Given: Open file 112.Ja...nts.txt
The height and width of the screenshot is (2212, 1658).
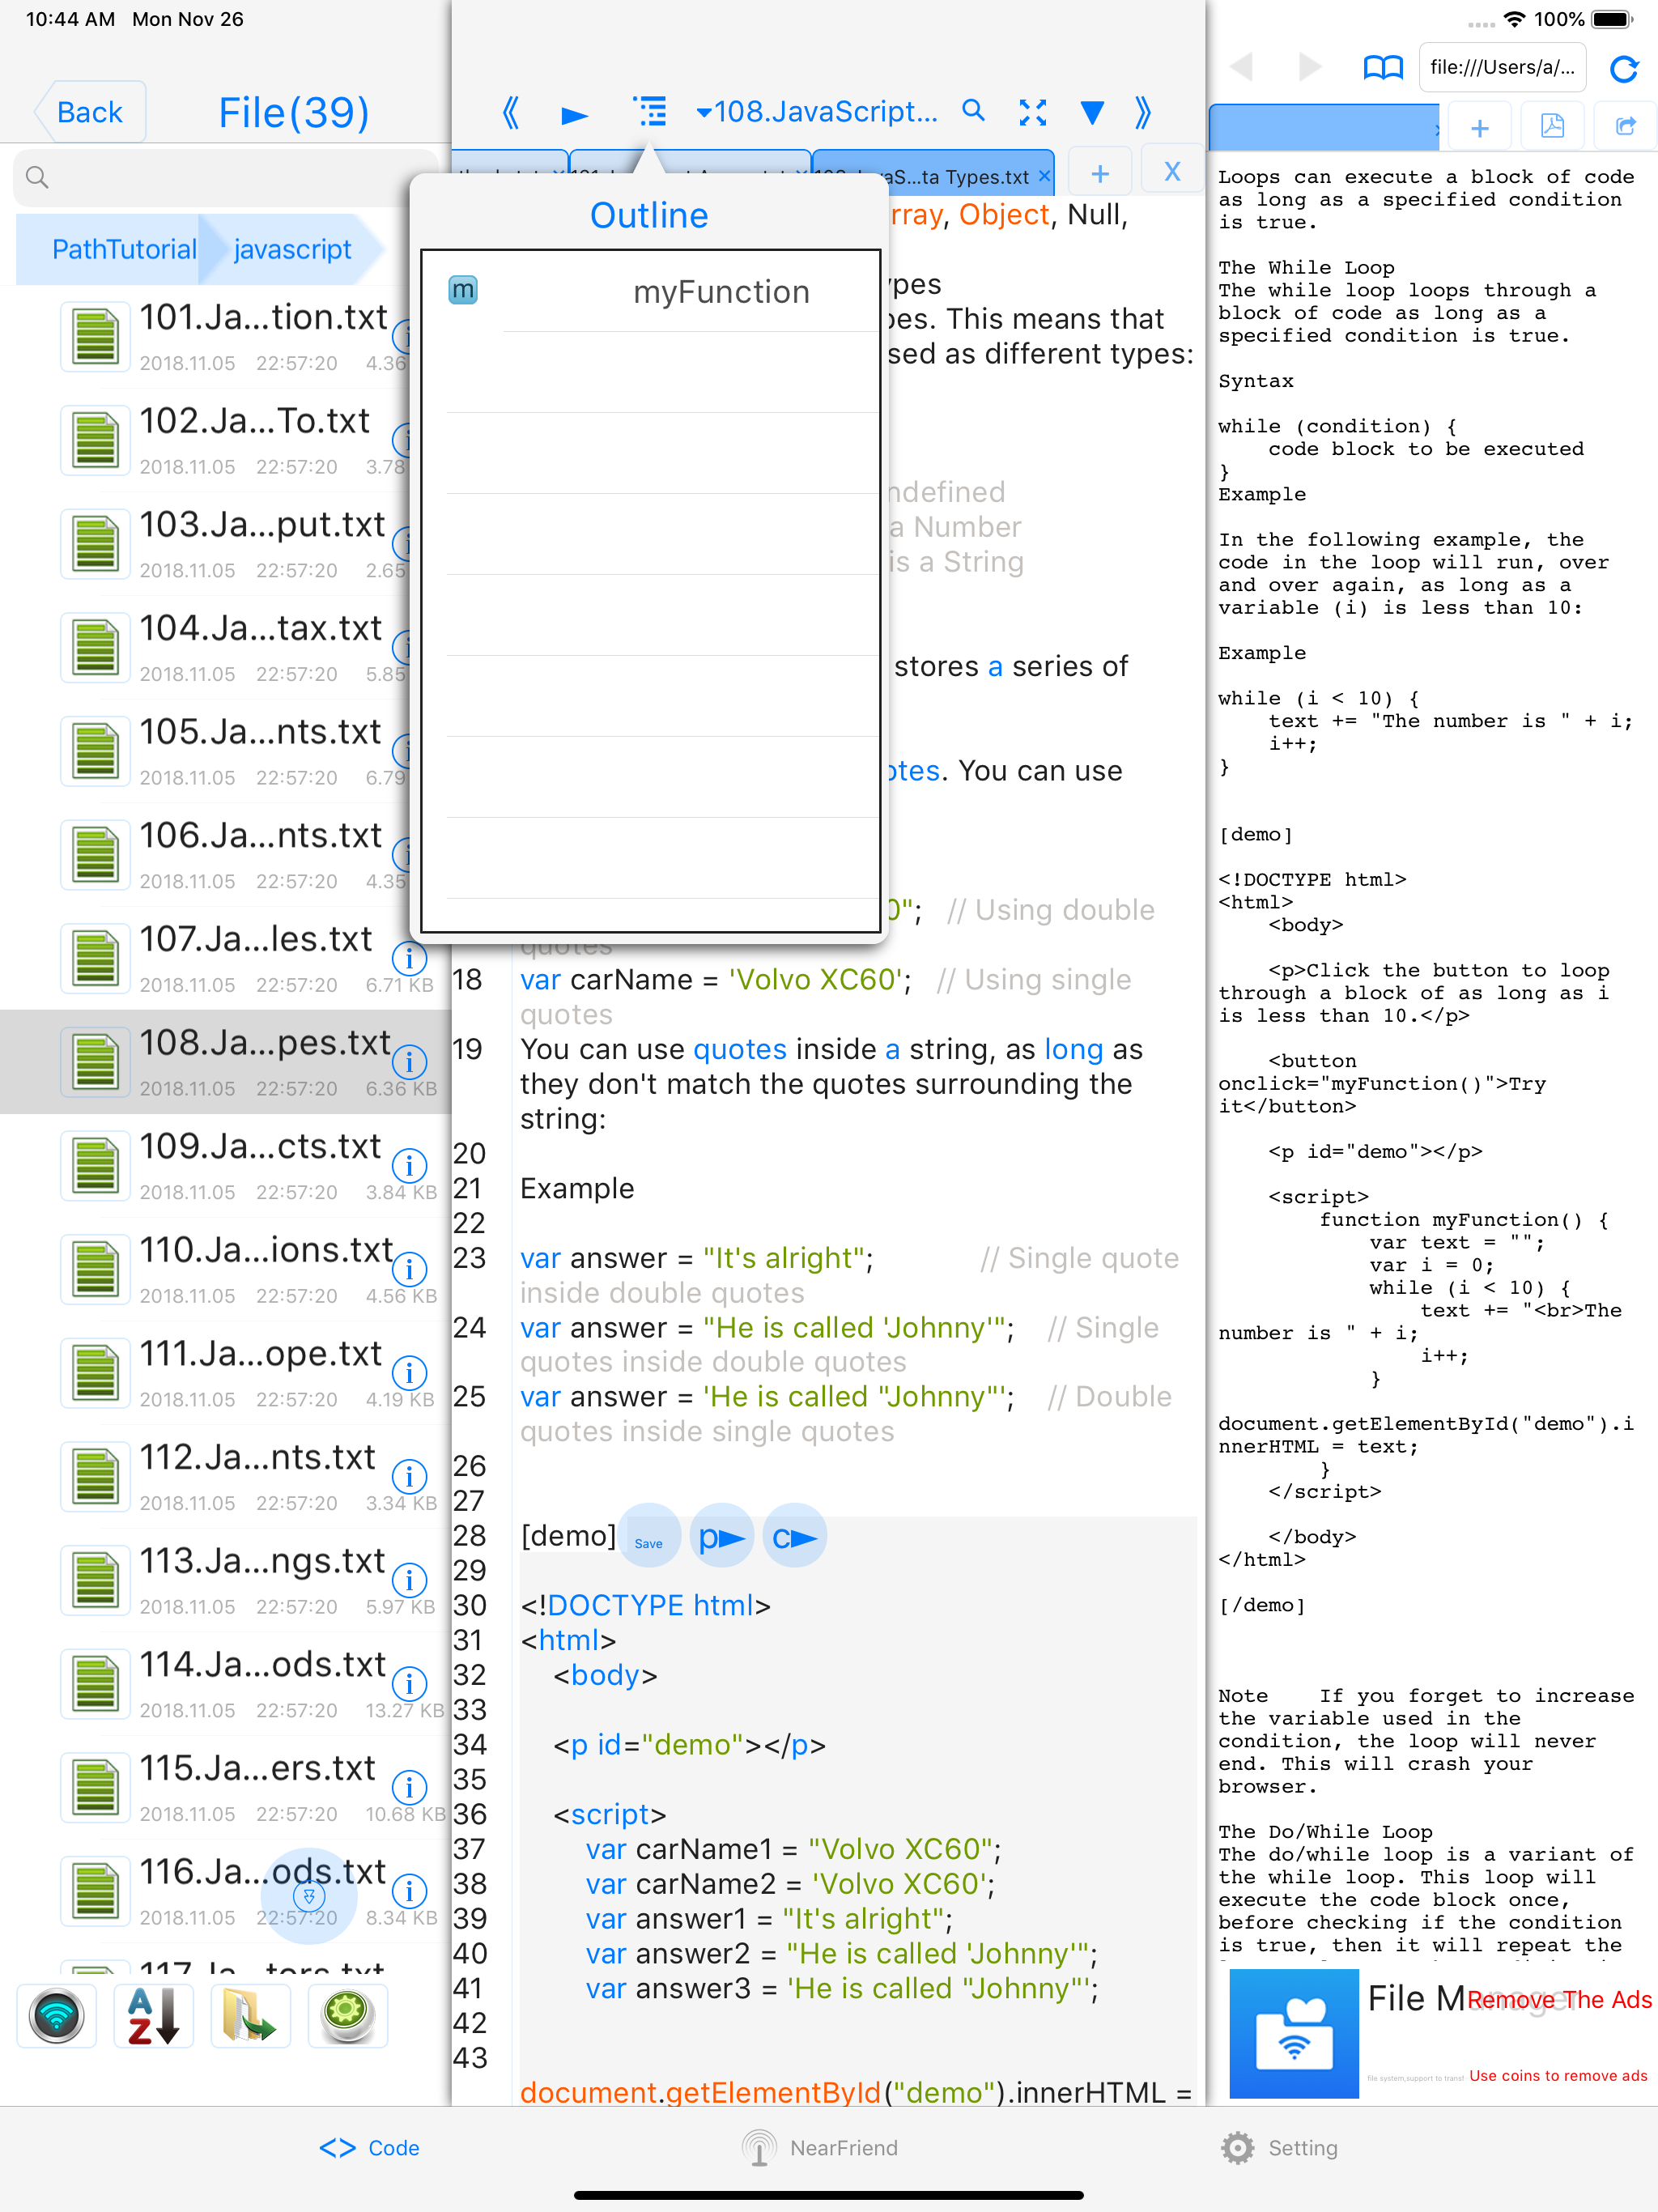Looking at the screenshot, I should click(226, 1477).
